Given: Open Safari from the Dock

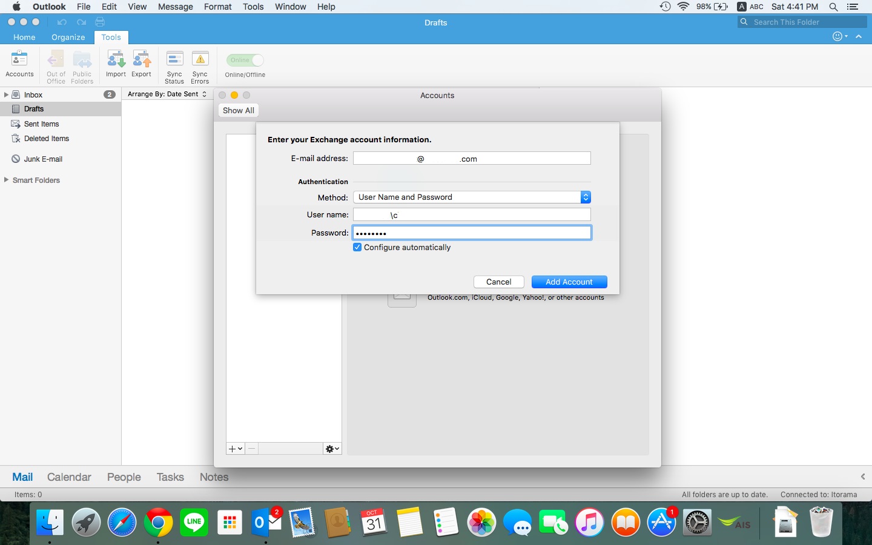Looking at the screenshot, I should pos(122,522).
